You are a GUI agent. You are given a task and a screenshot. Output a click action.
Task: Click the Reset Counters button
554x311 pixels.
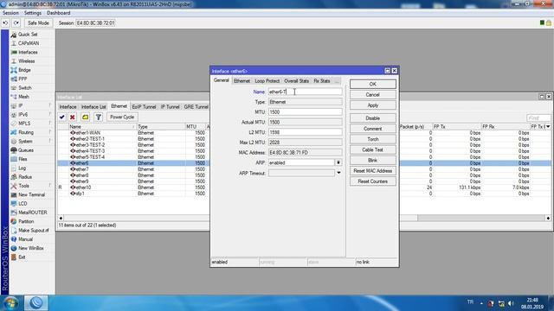[373, 181]
